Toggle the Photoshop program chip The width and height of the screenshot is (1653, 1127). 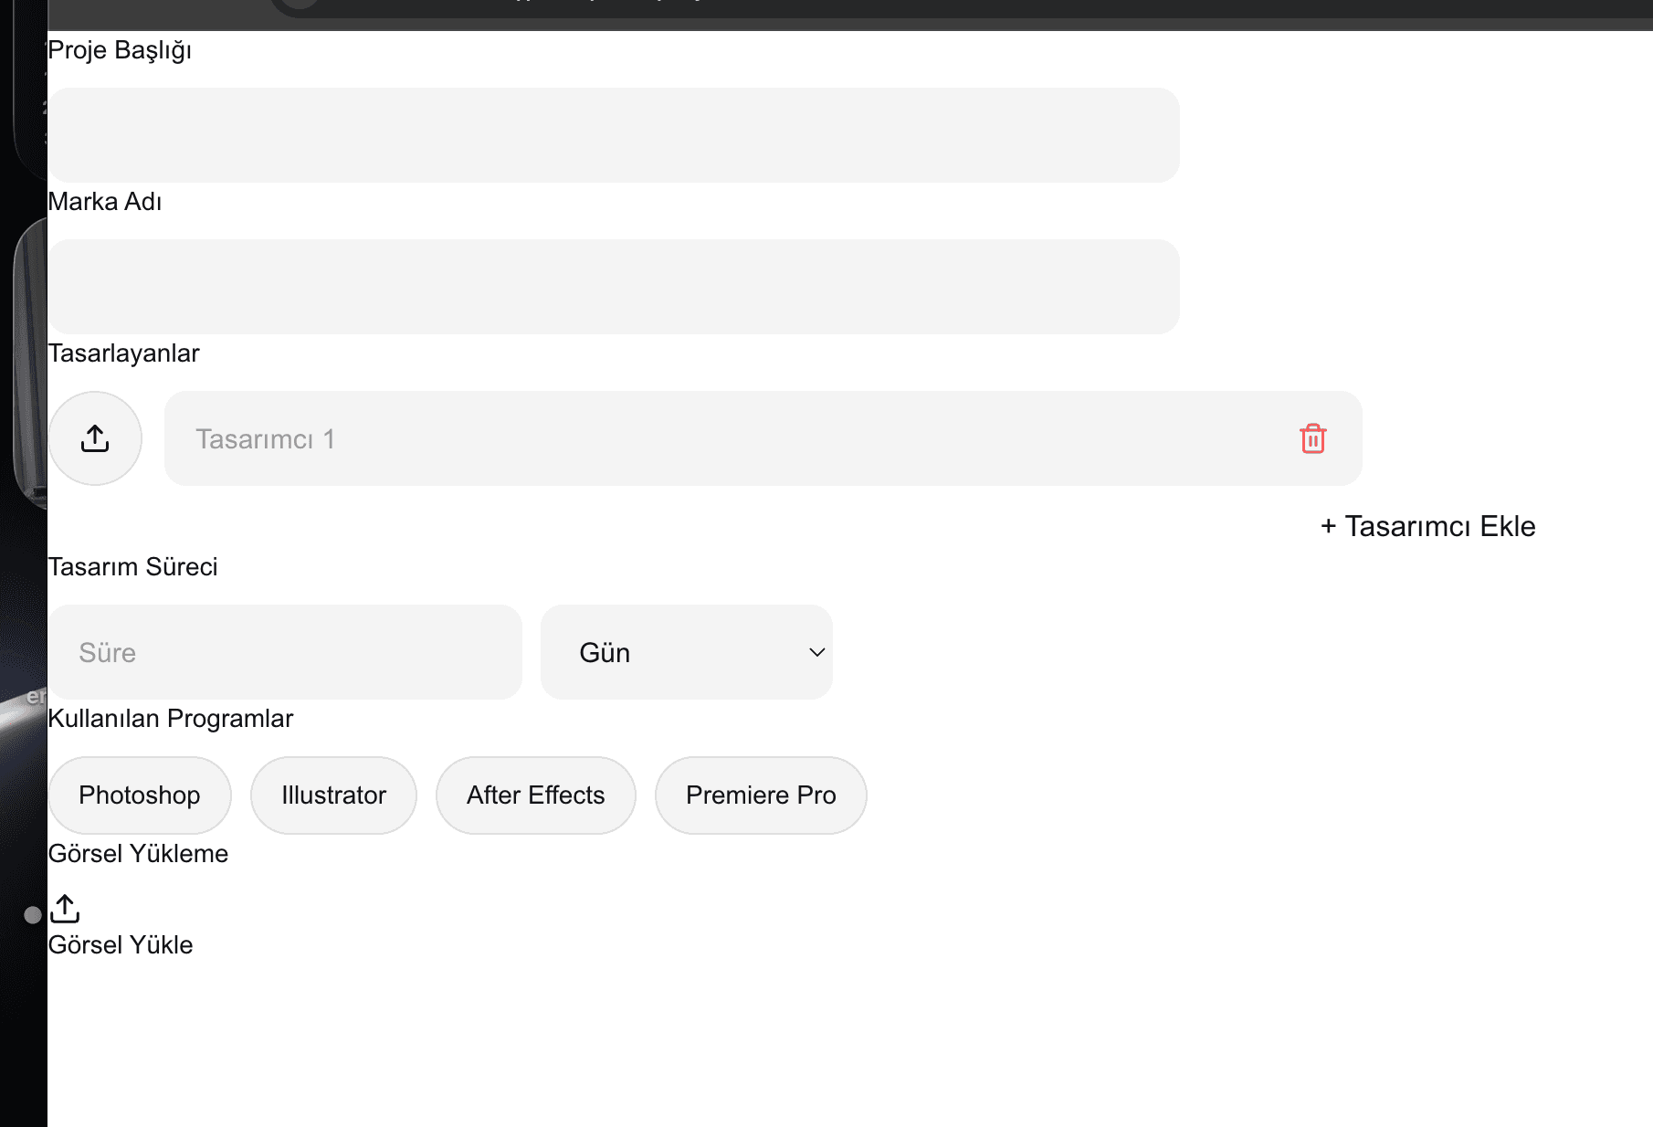[140, 795]
